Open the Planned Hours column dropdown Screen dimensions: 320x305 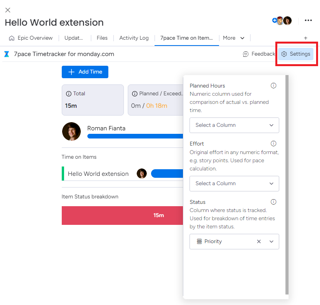pyautogui.click(x=234, y=125)
